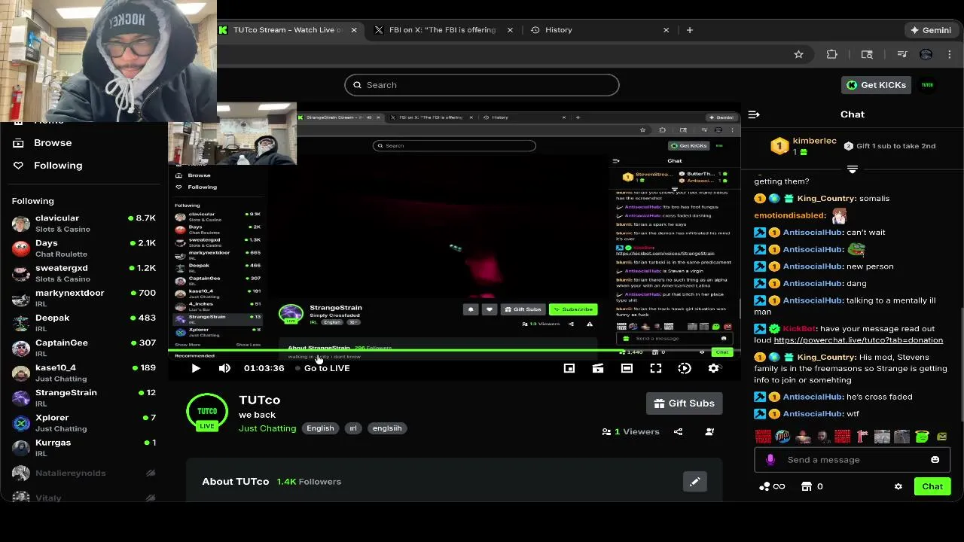This screenshot has height=542, width=964.
Task: Open StrangeStrain channel in Following list
Action: pyautogui.click(x=84, y=397)
